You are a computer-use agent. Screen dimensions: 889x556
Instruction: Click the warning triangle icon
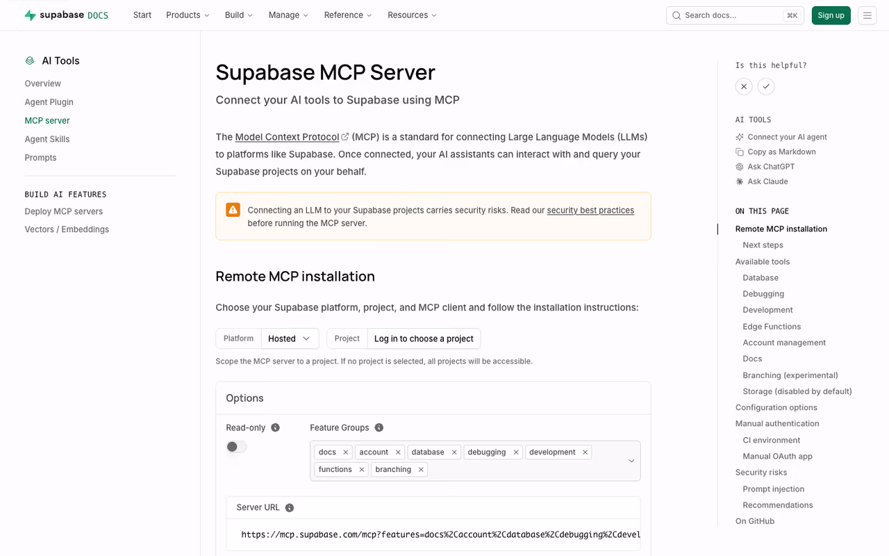pos(233,210)
